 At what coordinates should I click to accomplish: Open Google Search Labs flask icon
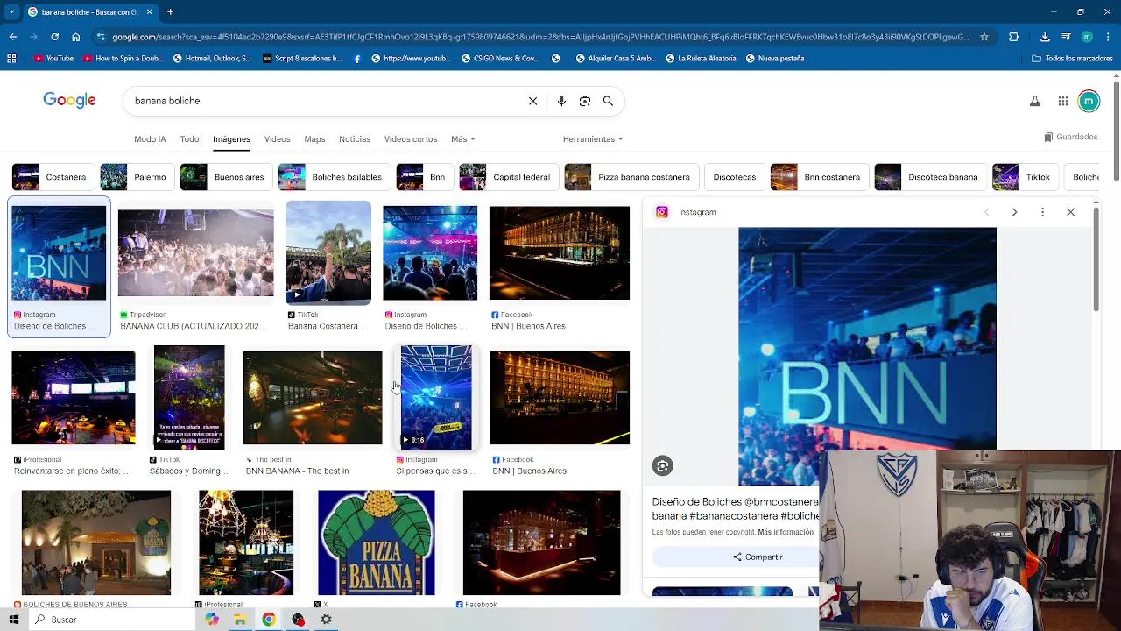[1035, 102]
